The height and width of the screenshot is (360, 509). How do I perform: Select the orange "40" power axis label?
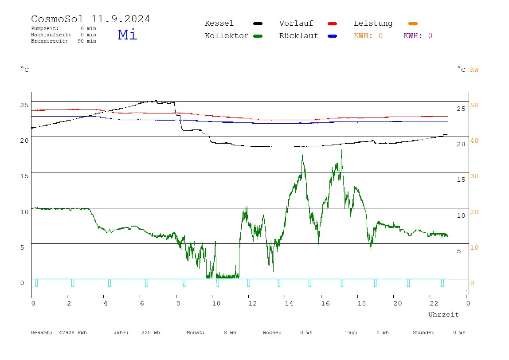click(474, 141)
